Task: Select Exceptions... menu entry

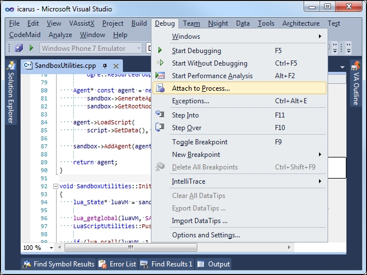Action: tap(240, 101)
